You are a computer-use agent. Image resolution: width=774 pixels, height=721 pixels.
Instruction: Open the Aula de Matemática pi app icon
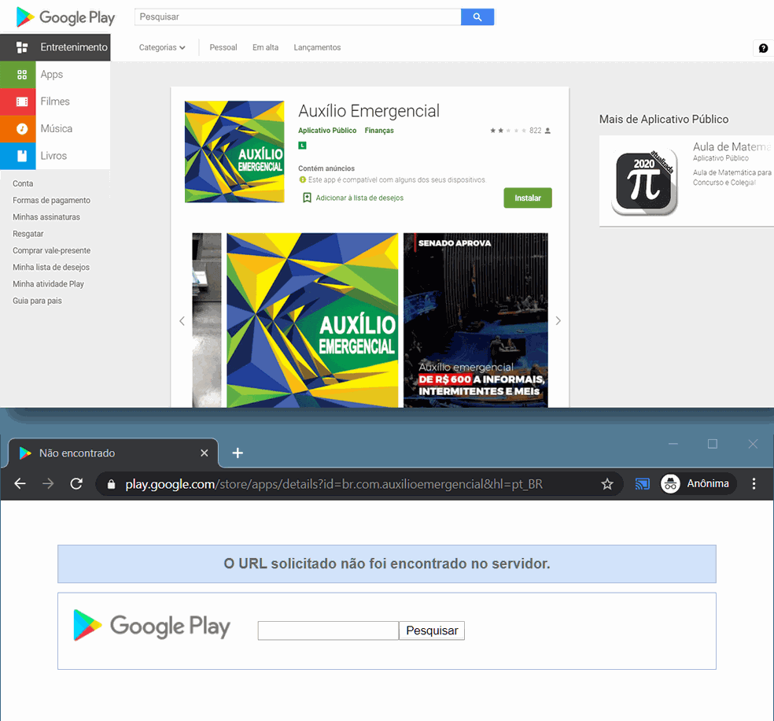click(x=644, y=183)
